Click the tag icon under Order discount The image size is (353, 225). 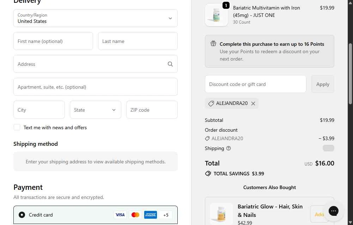point(207,138)
